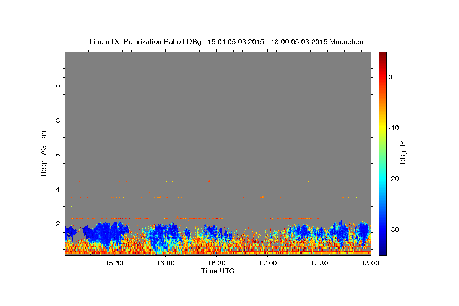Click the 15:30 time tick label
Image resolution: width=459 pixels, height=306 pixels.
pos(114,264)
